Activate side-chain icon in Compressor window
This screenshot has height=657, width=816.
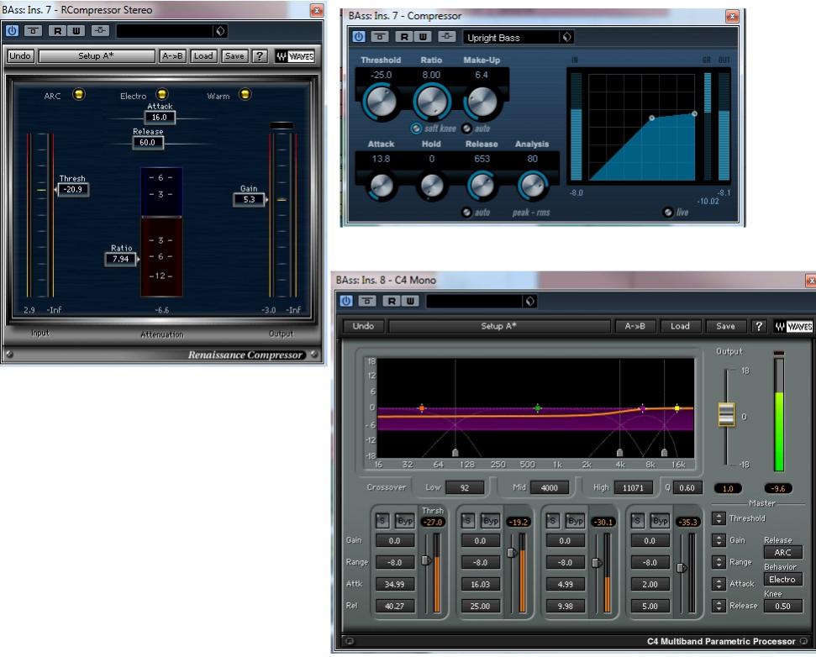pyautogui.click(x=446, y=37)
